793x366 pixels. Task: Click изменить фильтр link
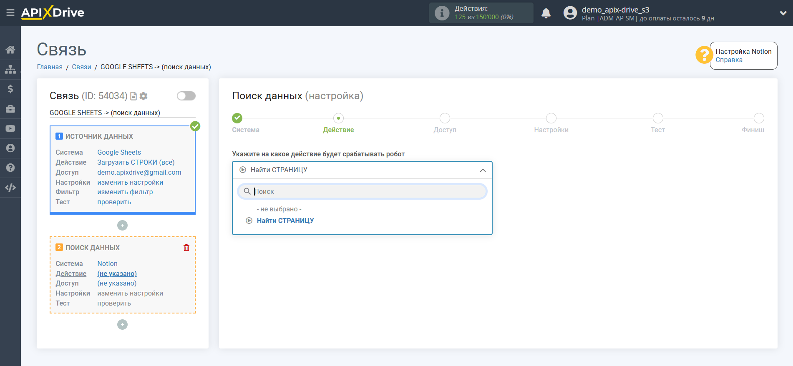click(x=125, y=192)
